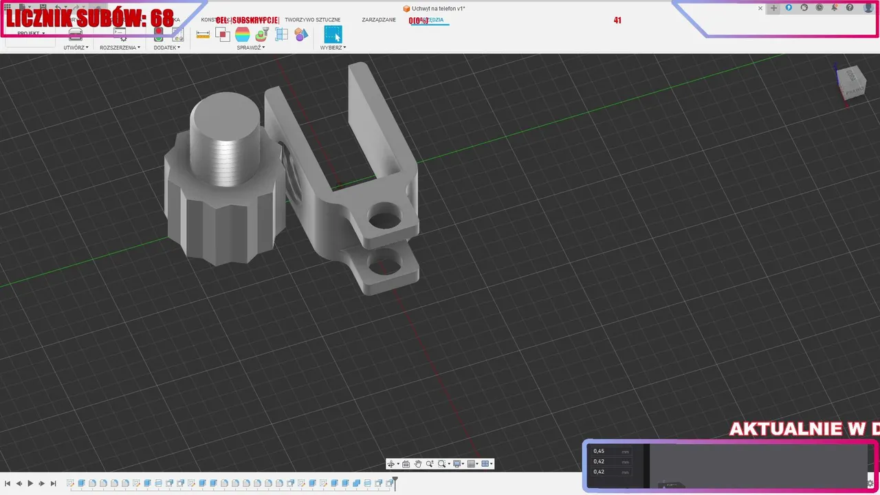Screen dimensions: 880x495
Task: Switch to the ZARZĄDZANIE tab
Action: [379, 20]
